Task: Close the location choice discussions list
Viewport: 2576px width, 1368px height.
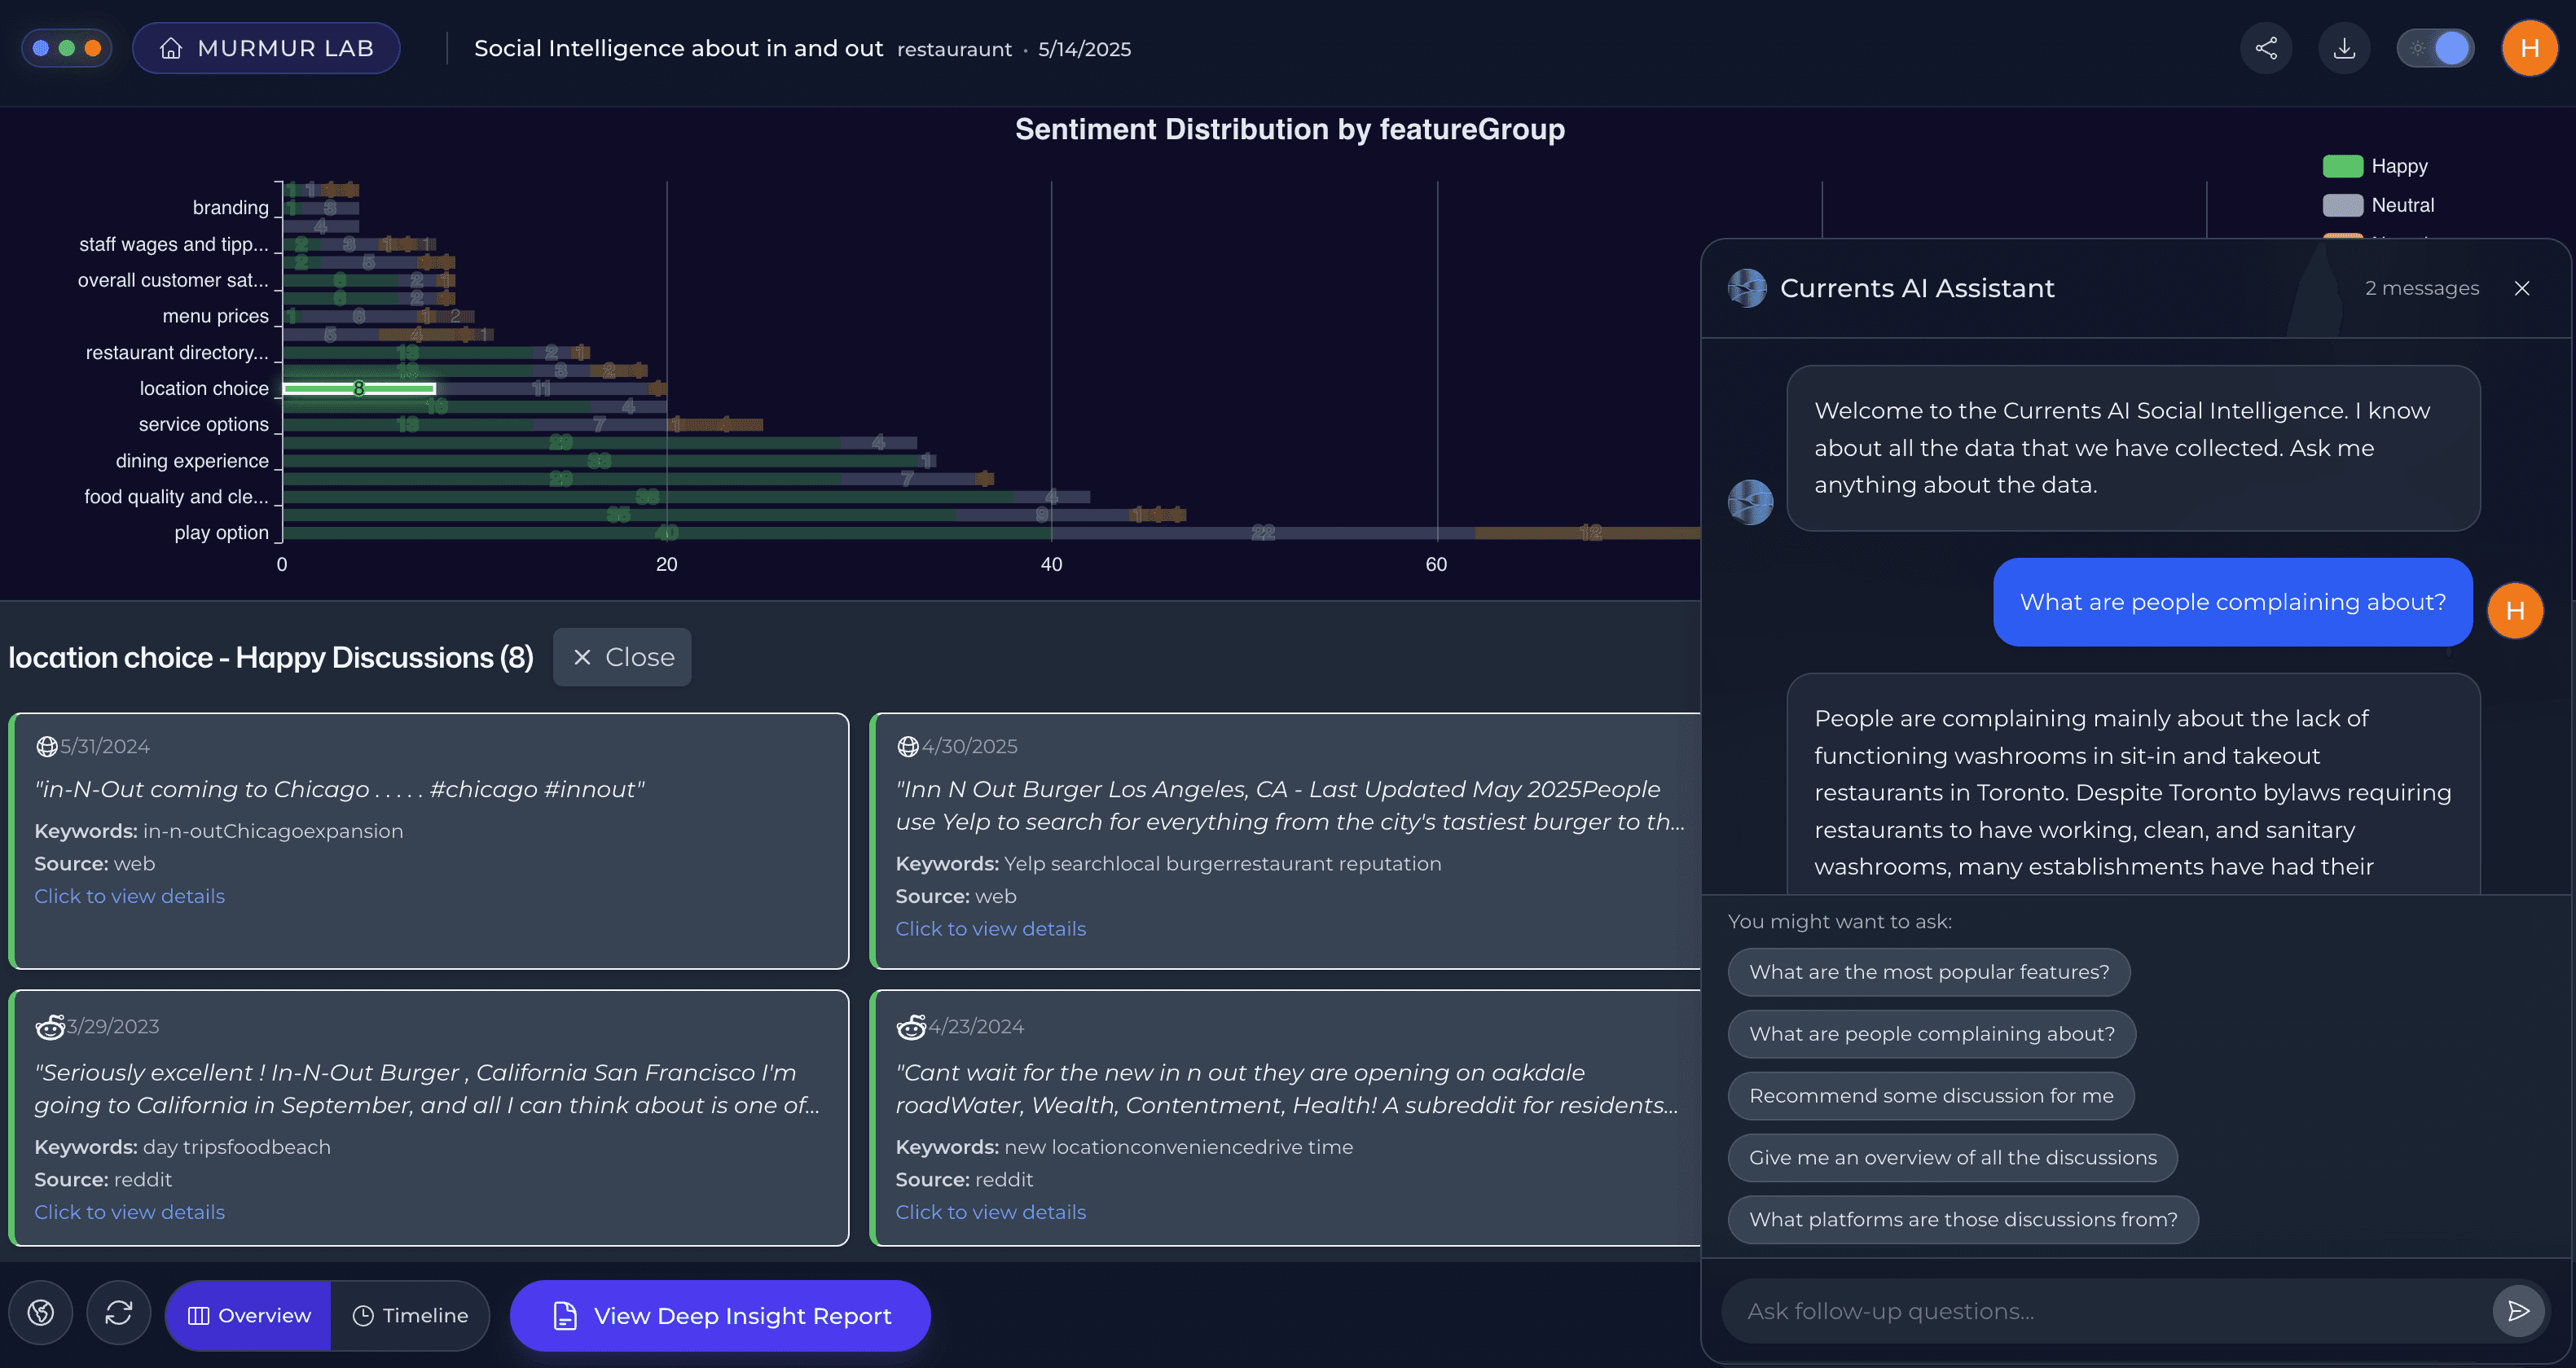Action: (x=622, y=656)
